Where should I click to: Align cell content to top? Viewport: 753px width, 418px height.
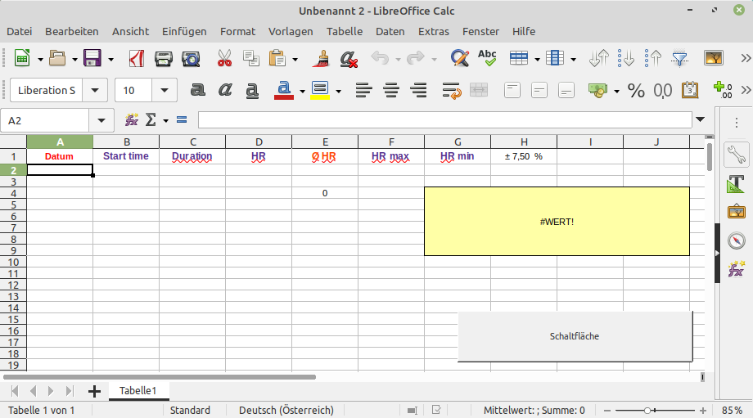pyautogui.click(x=512, y=90)
